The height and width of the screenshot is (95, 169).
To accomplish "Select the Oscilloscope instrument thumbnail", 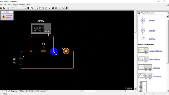I will coord(145,76).
